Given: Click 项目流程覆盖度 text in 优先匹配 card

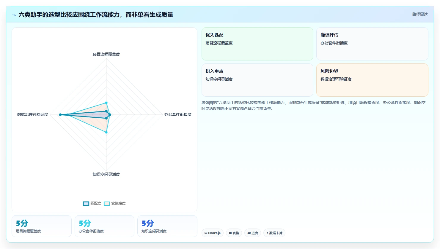Looking at the screenshot, I should pyautogui.click(x=219, y=43).
